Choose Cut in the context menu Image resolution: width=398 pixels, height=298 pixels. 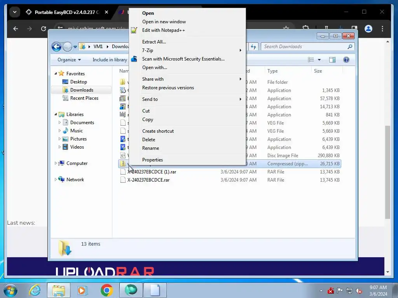point(146,111)
